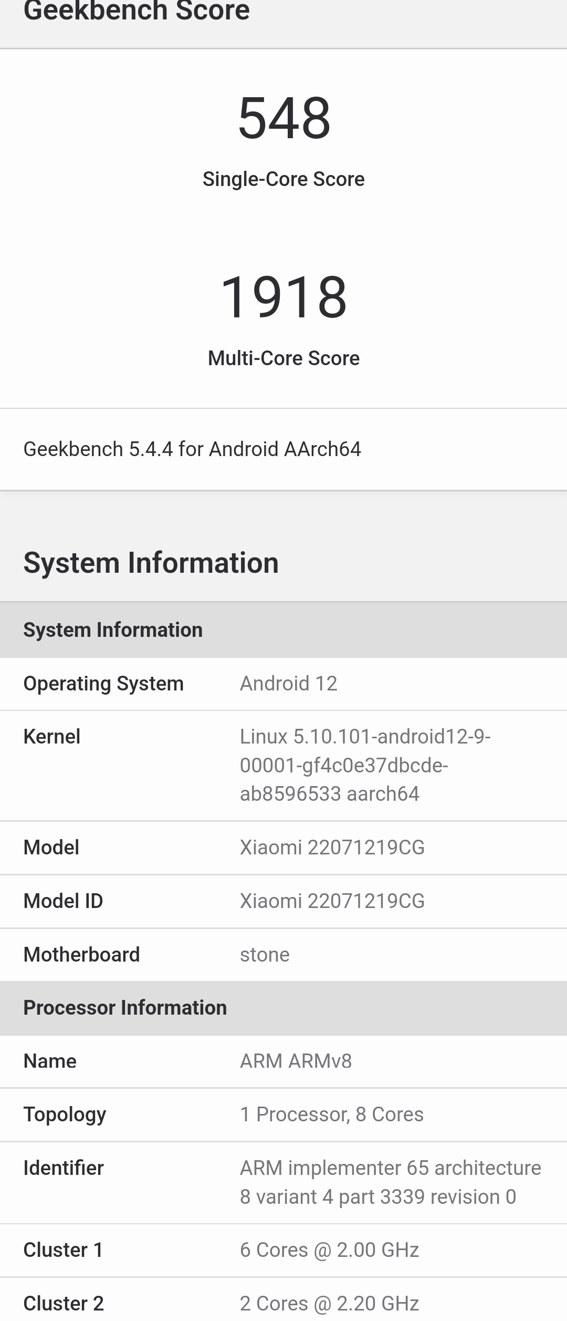
Task: Tap the ARM ARMv8 processor name
Action: click(x=296, y=1061)
